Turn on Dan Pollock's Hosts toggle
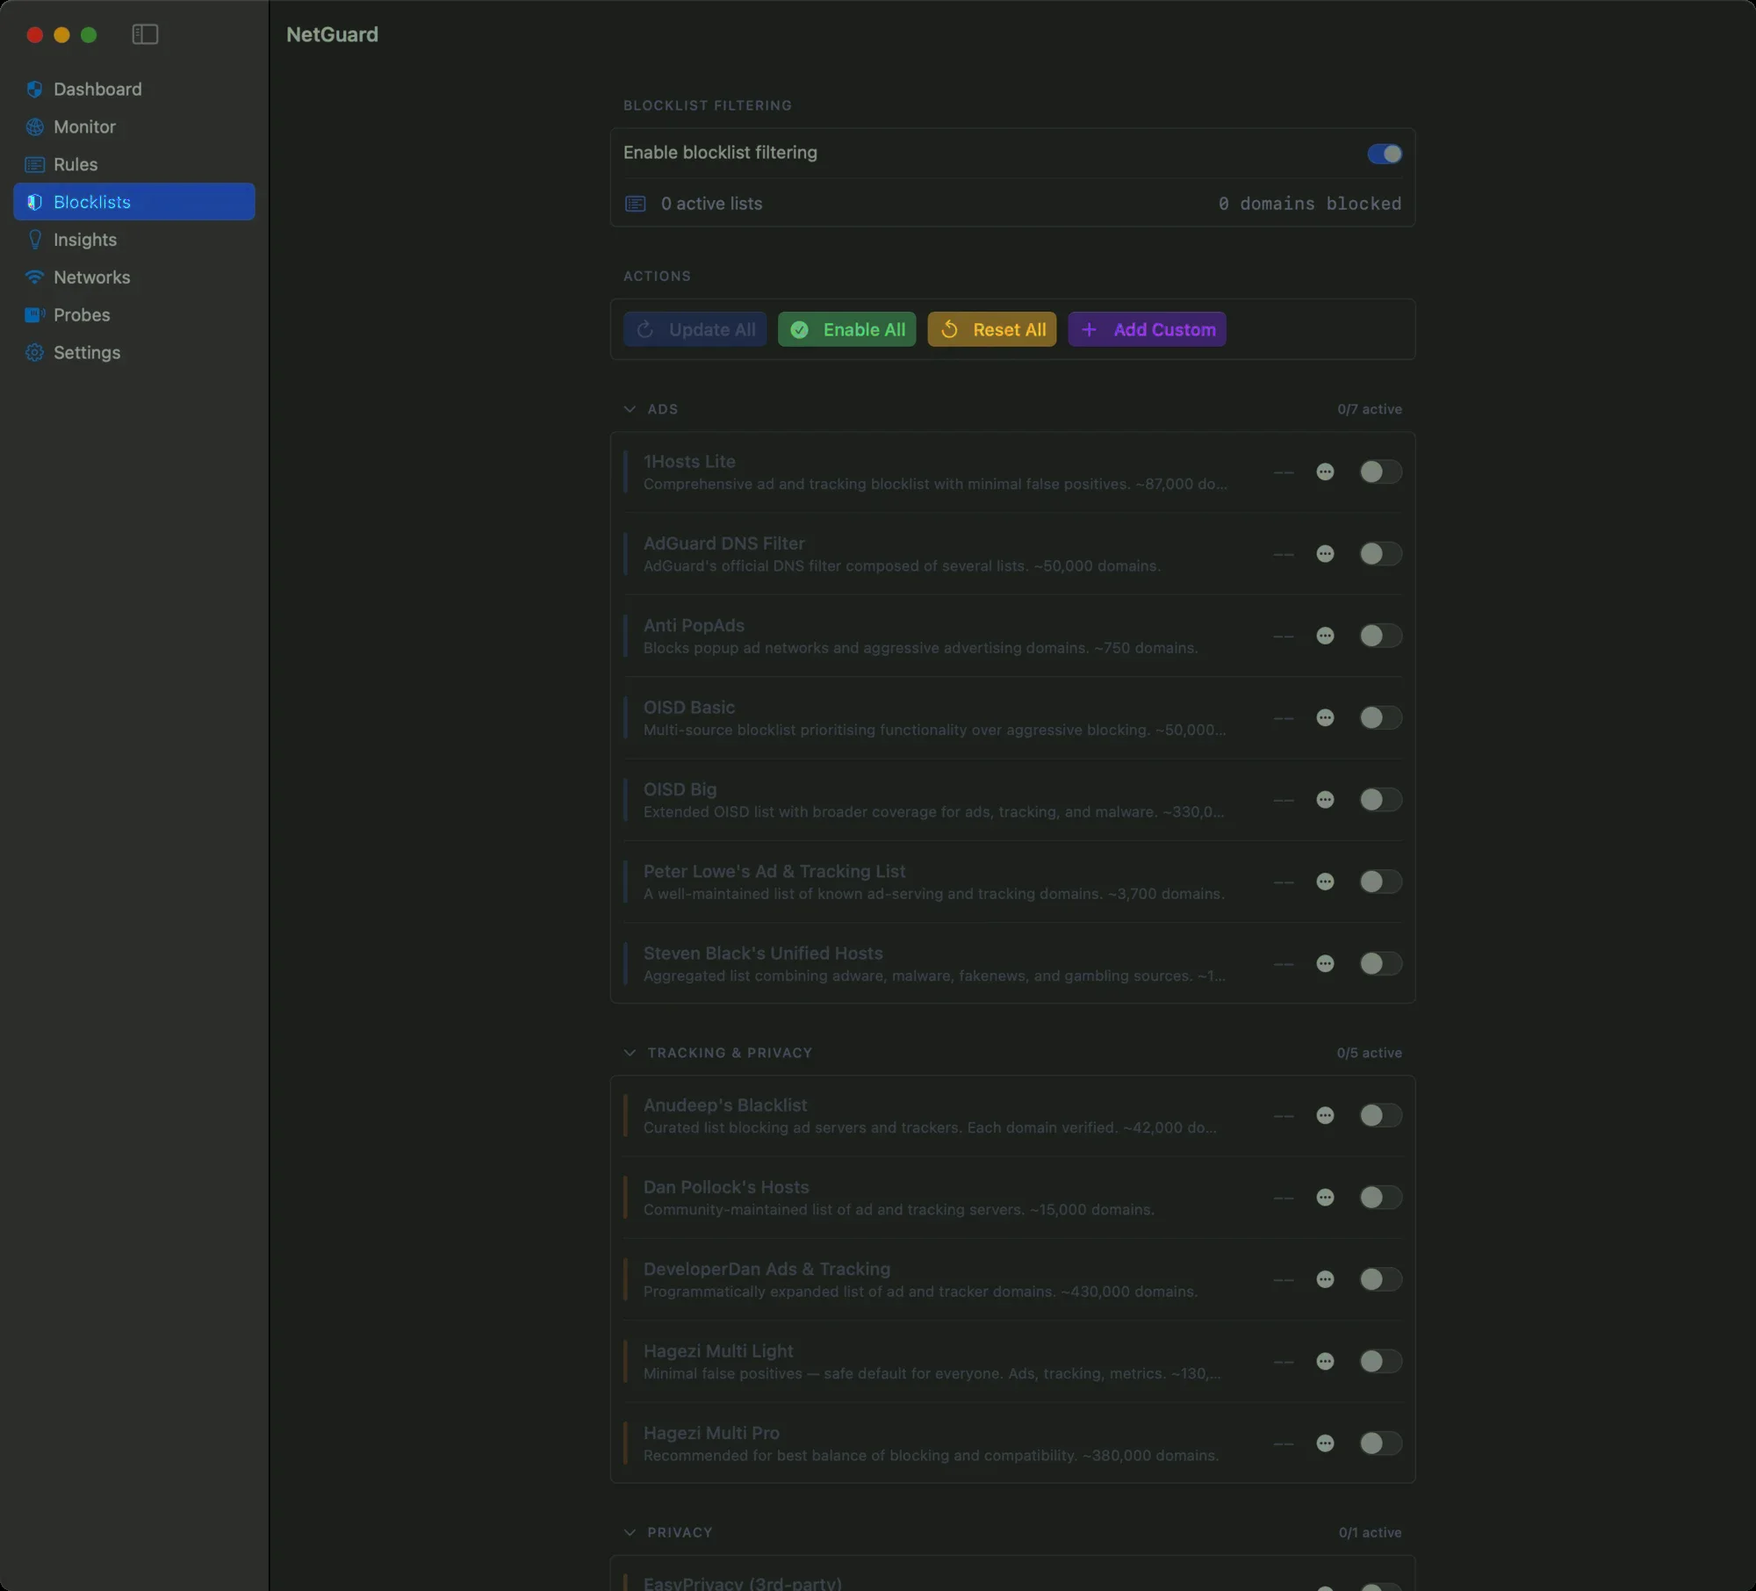The height and width of the screenshot is (1591, 1756). [x=1380, y=1198]
